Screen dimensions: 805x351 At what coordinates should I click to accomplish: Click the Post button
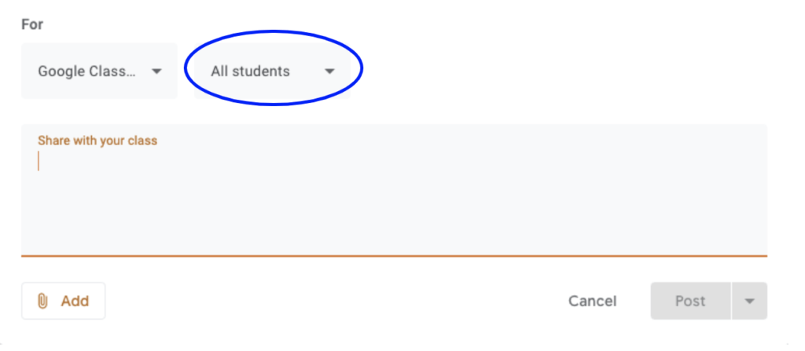(x=690, y=301)
